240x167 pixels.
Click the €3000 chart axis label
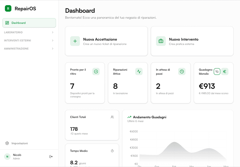(134, 148)
